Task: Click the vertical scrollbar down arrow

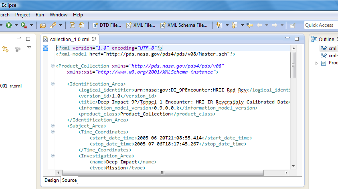Action: (x=293, y=166)
